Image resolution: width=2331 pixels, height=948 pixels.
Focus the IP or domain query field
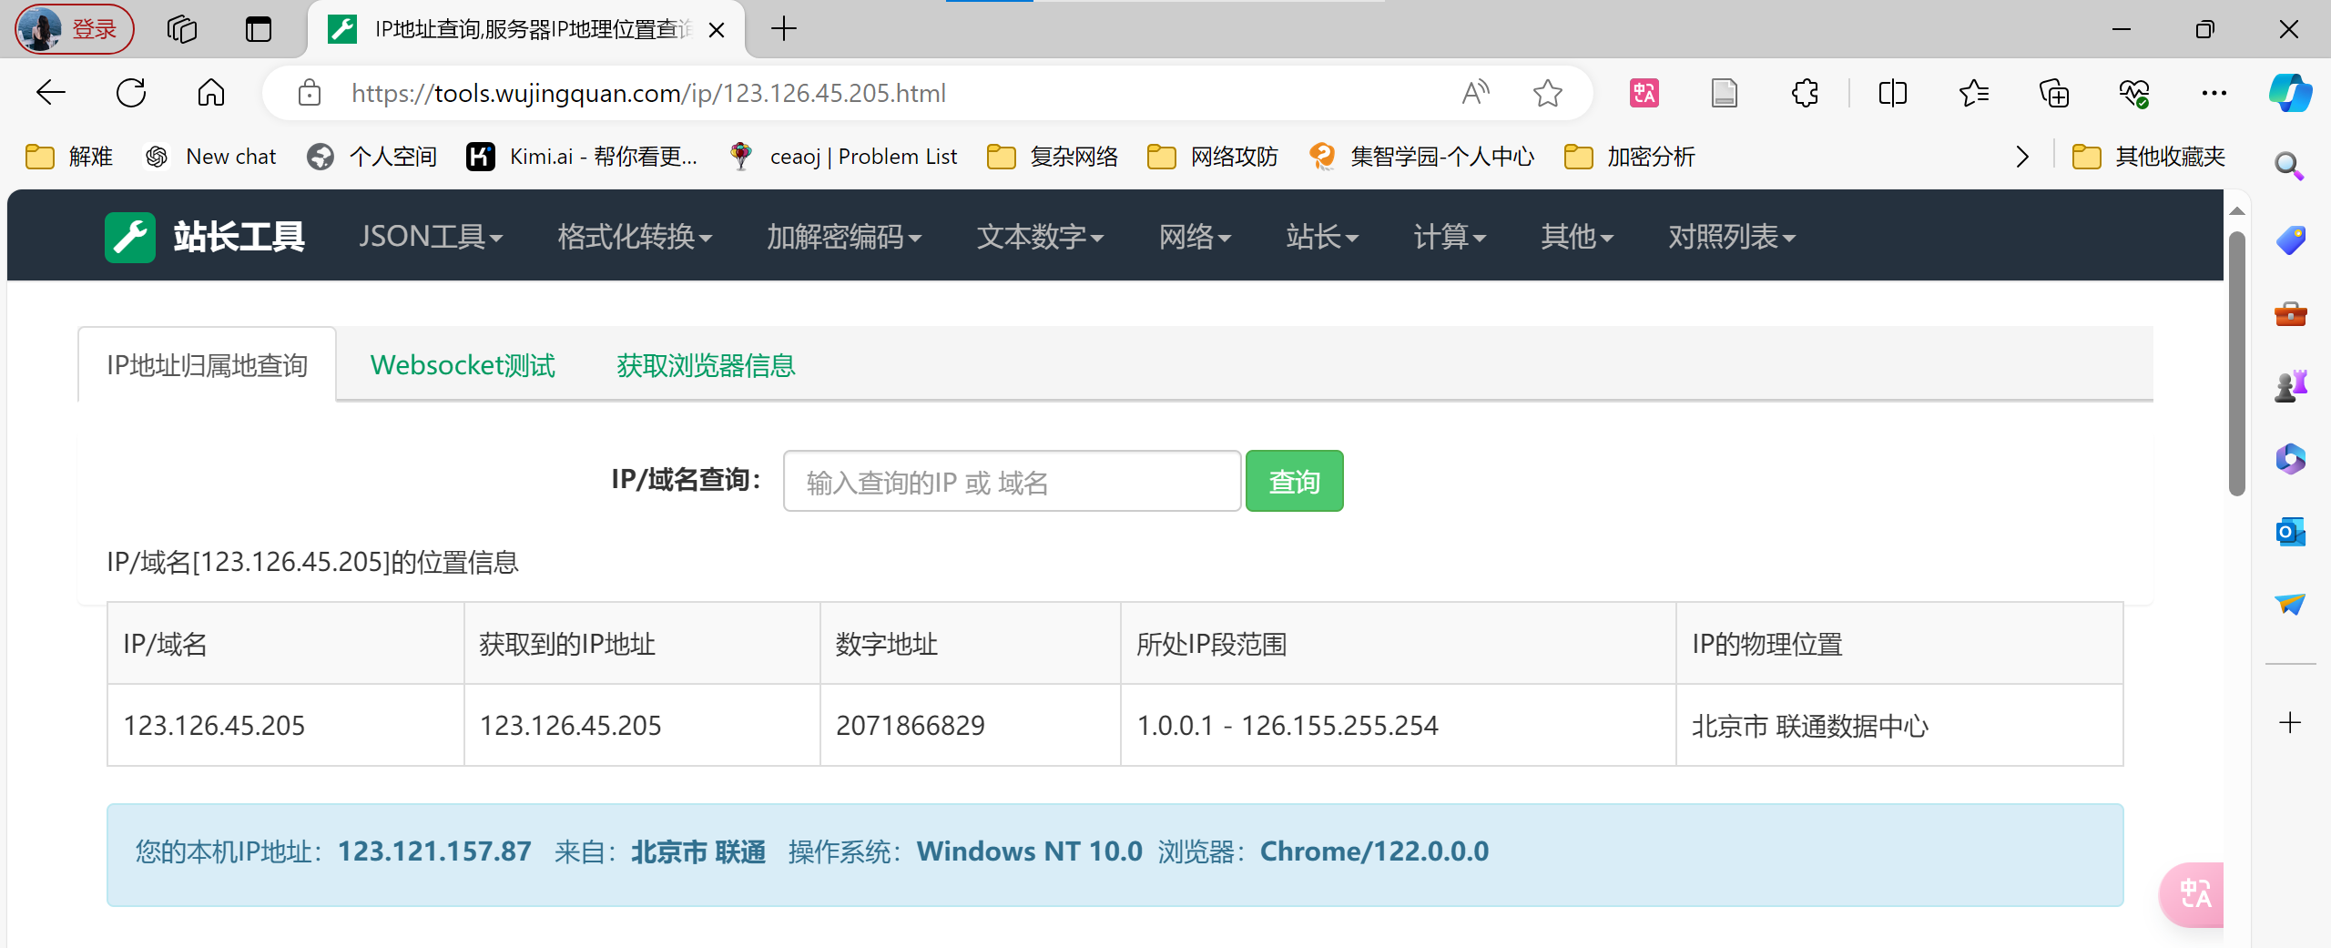click(1012, 482)
